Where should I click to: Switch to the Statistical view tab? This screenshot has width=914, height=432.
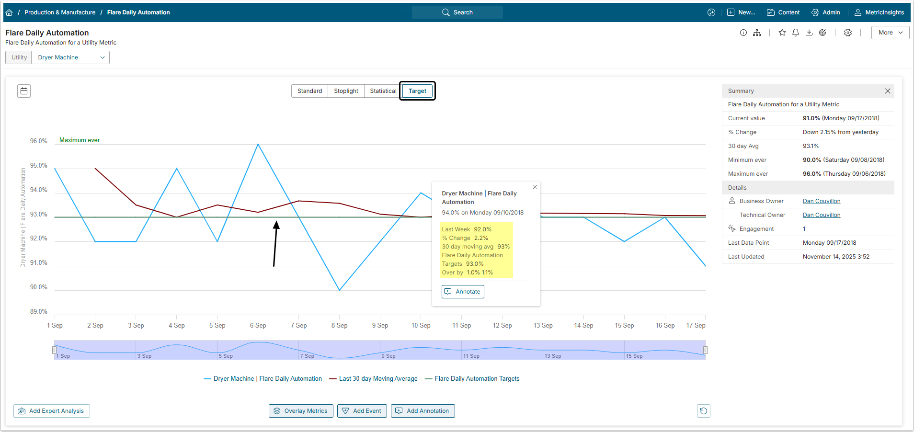point(383,91)
